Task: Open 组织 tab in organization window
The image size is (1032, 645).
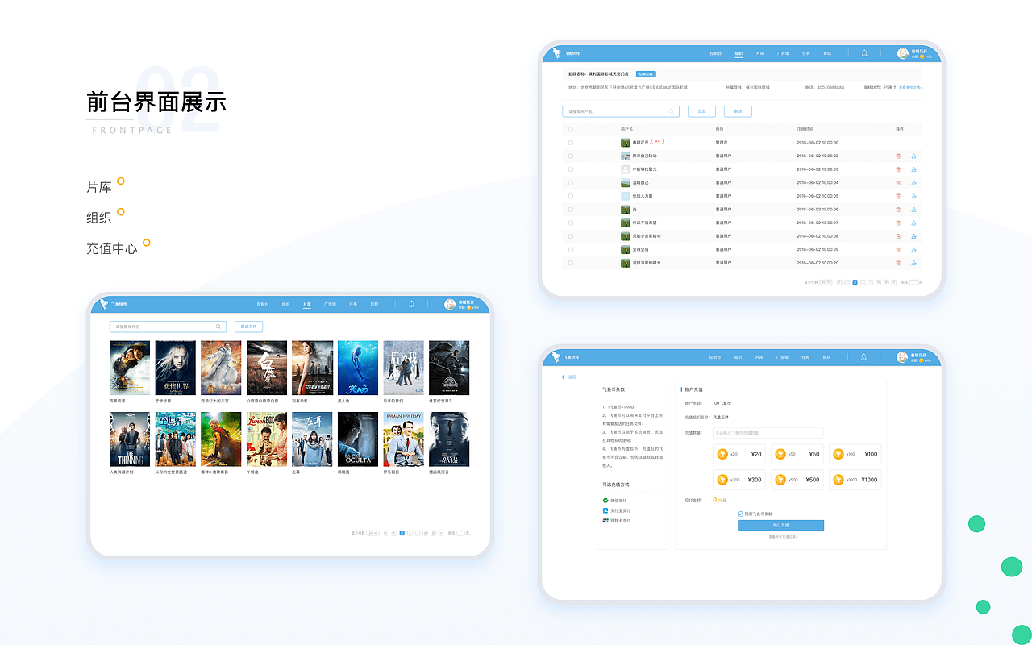Action: [x=739, y=53]
